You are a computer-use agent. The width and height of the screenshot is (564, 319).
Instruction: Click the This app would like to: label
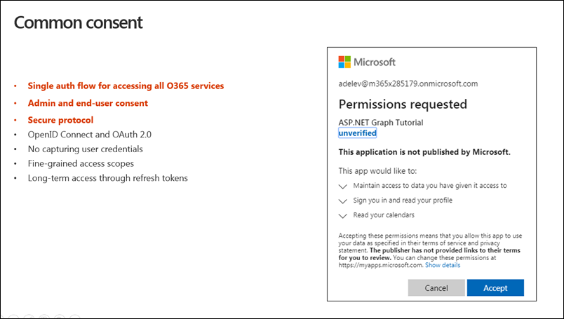click(x=377, y=171)
